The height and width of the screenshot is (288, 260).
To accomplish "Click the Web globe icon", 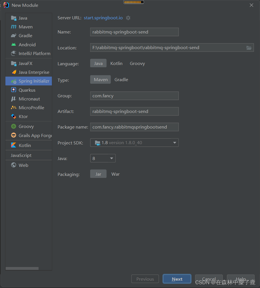I will [14, 165].
